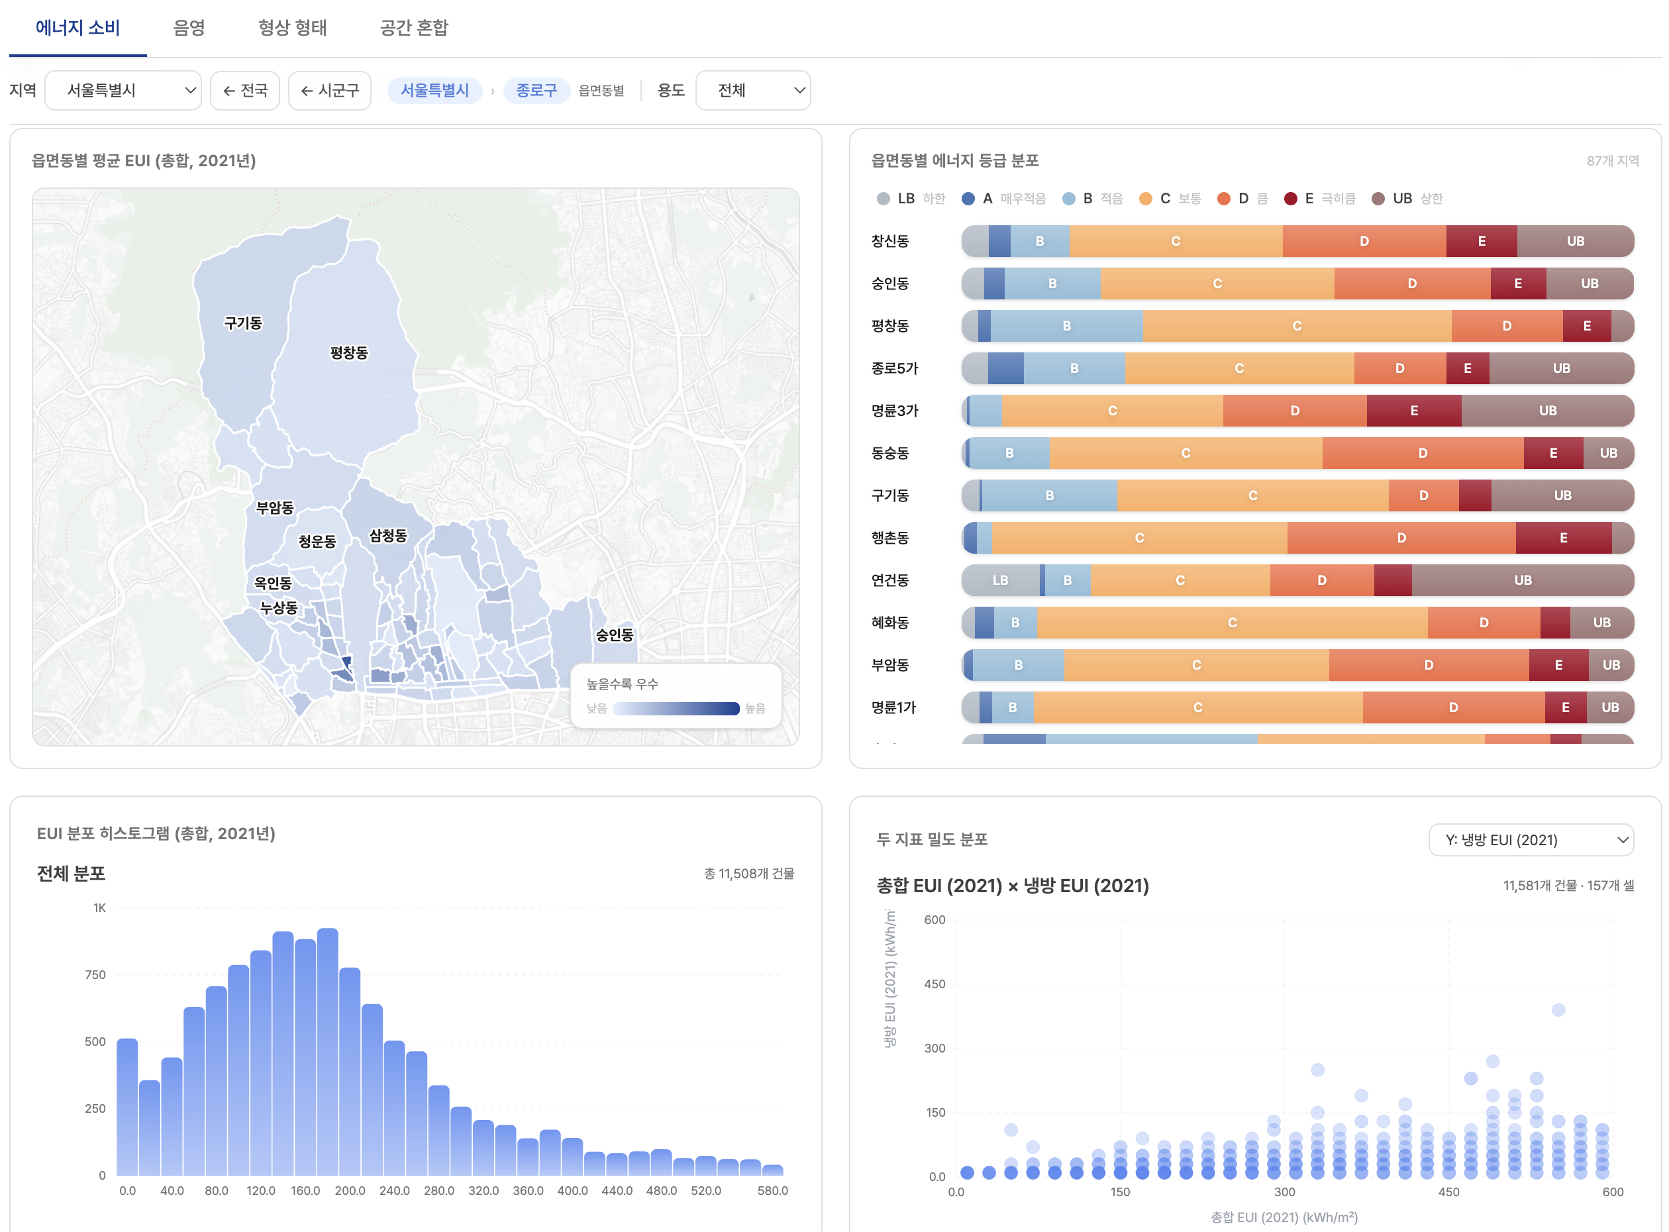Click the 옥인동 map label
This screenshot has width=1669, height=1232.
point(273,584)
